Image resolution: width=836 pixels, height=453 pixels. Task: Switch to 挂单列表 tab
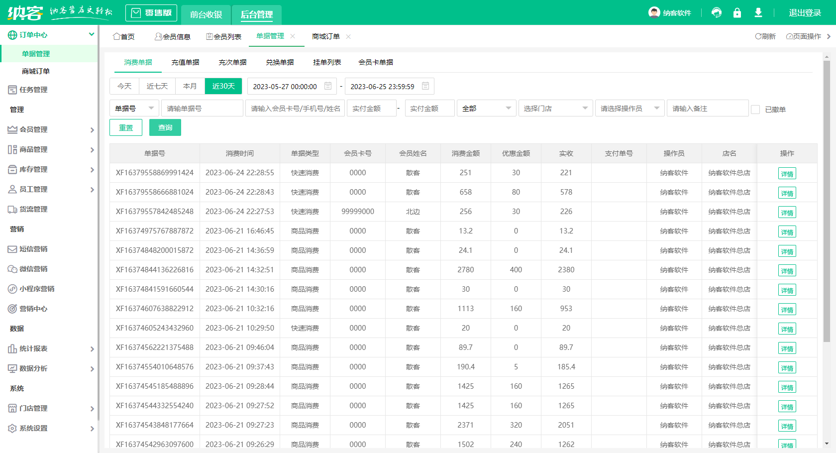point(327,62)
